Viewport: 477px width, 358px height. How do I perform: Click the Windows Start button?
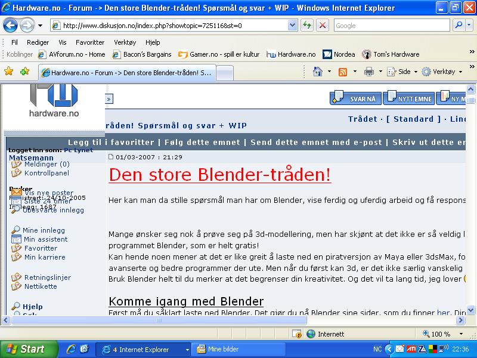click(29, 349)
